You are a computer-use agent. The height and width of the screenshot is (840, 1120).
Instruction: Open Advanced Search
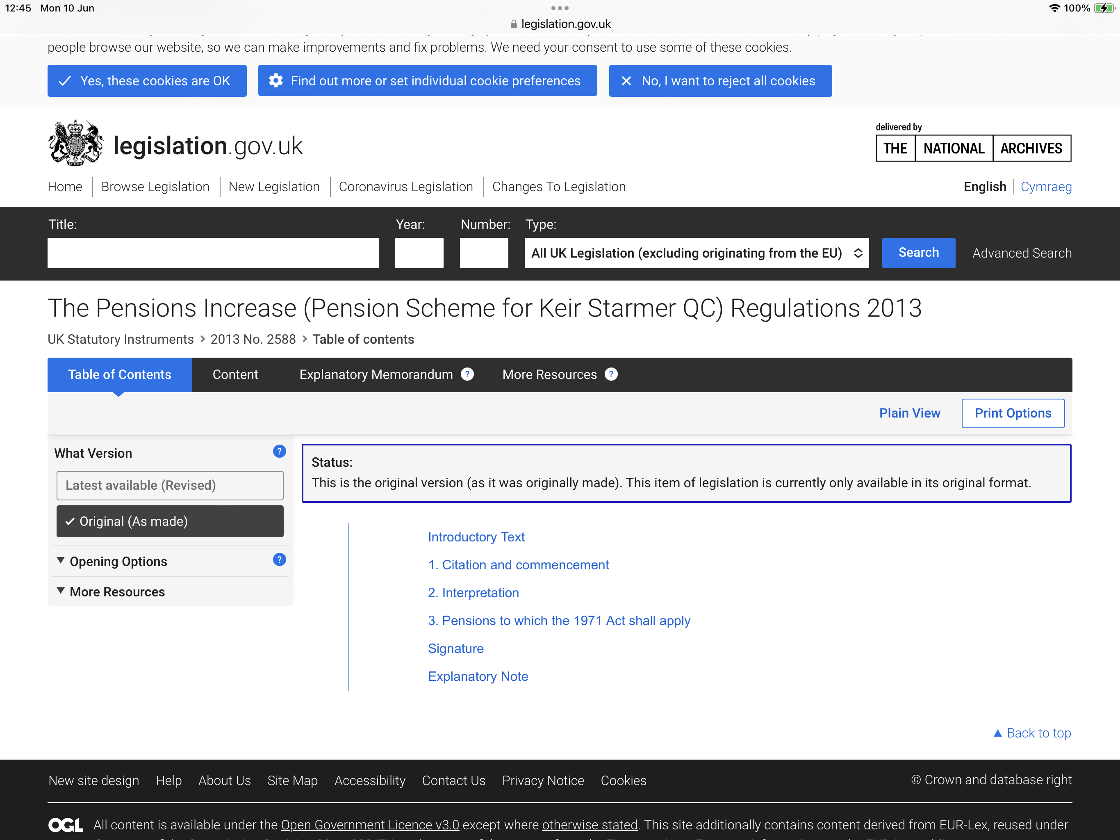(x=1022, y=253)
